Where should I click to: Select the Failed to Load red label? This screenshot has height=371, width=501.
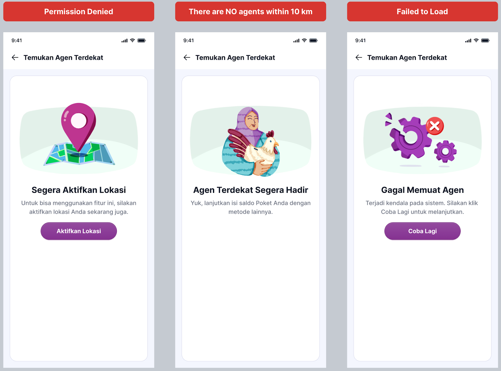pos(422,12)
